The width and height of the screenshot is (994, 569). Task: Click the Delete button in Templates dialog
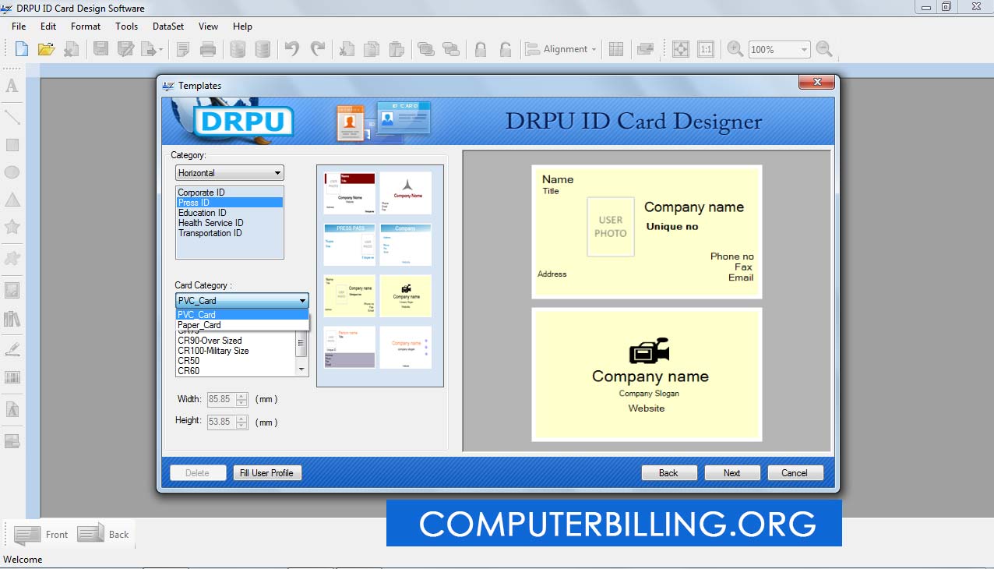[x=197, y=473]
